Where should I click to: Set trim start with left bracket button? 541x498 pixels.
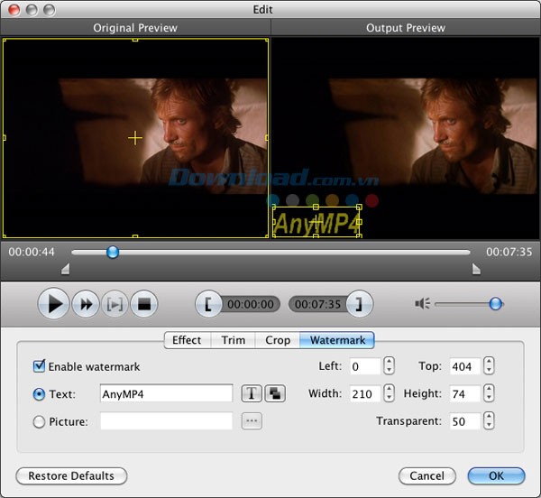coord(208,304)
